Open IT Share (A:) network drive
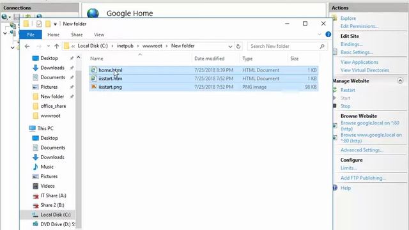409x230 pixels. (x=53, y=195)
